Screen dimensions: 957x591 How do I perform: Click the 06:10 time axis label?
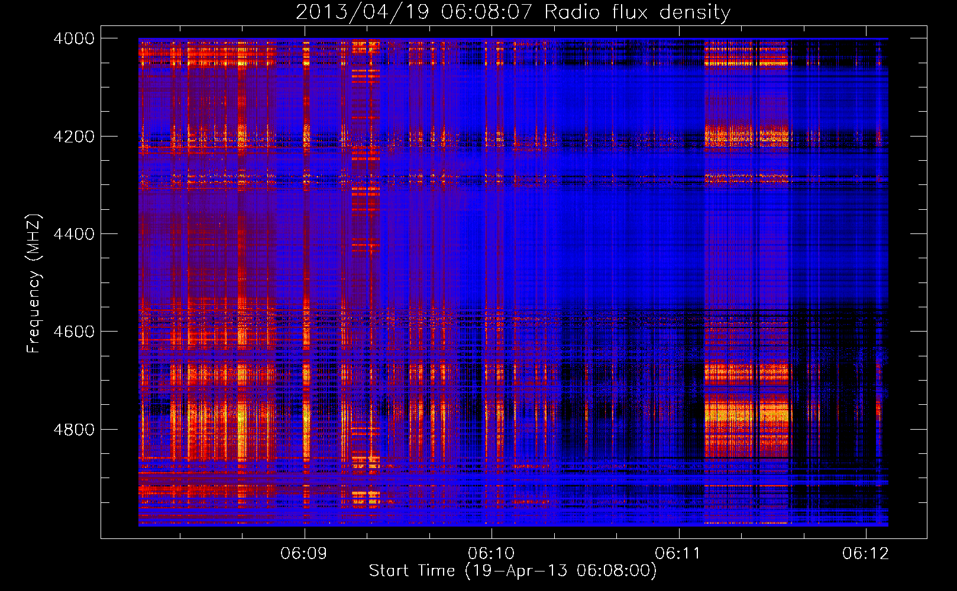pos(491,553)
